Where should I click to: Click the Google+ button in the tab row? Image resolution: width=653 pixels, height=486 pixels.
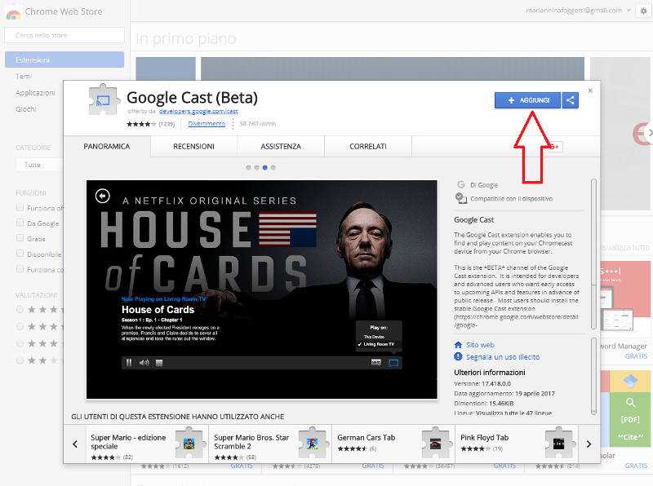pyautogui.click(x=554, y=147)
